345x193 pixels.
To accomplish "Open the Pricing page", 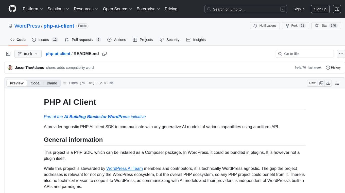I will [171, 9].
